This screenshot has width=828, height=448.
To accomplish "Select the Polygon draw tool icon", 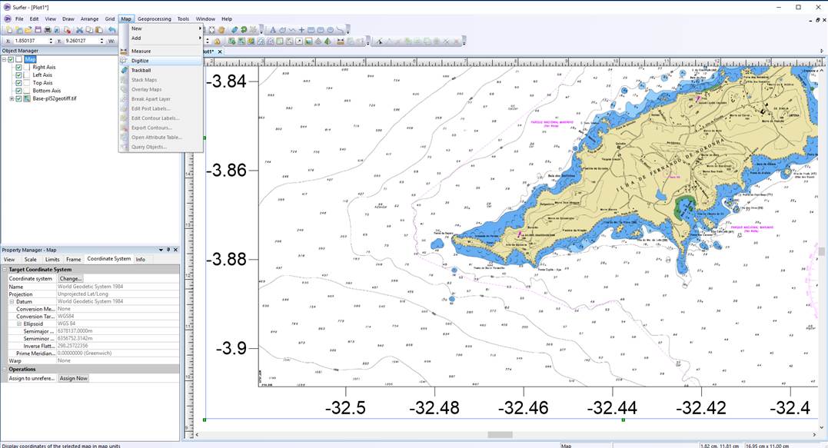I will [282, 30].
